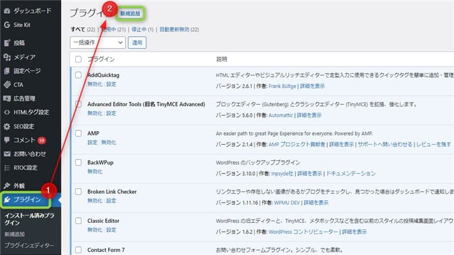454x255 pixels.
Task: Check the Broken Link Checker checkbox
Action: [78, 191]
